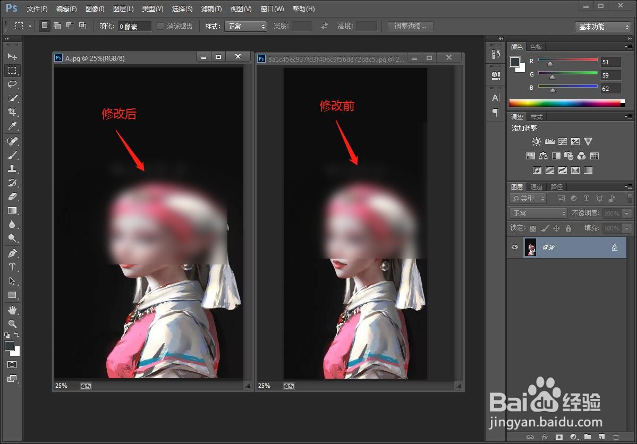Screen dimensions: 637x444
Task: Toggle lock position icon
Action: pyautogui.click(x=557, y=228)
